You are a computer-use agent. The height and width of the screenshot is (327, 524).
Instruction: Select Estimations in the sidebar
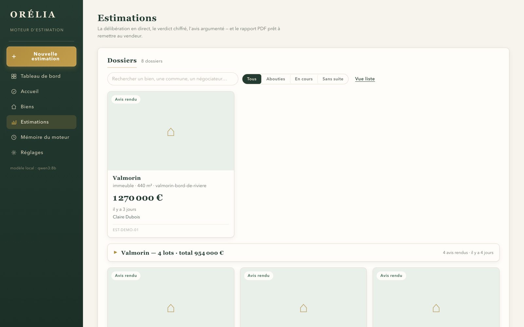(41, 122)
